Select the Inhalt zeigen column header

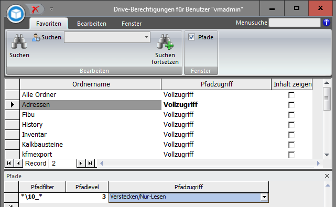pos(292,84)
